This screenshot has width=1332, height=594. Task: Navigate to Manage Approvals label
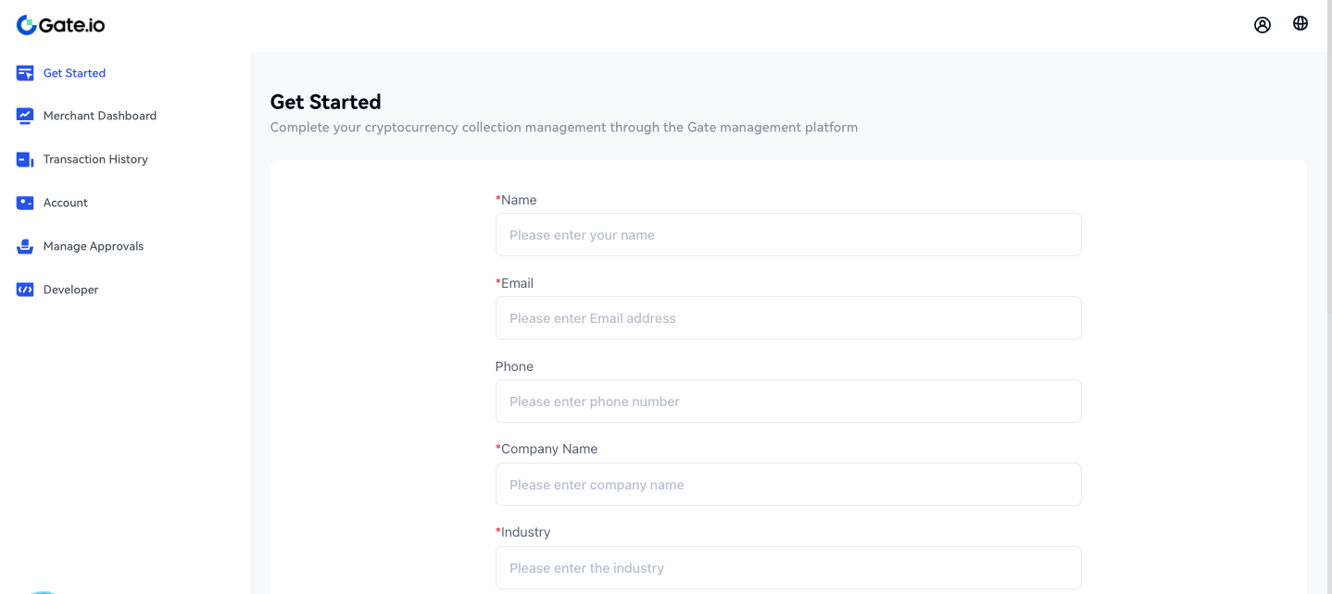94,246
